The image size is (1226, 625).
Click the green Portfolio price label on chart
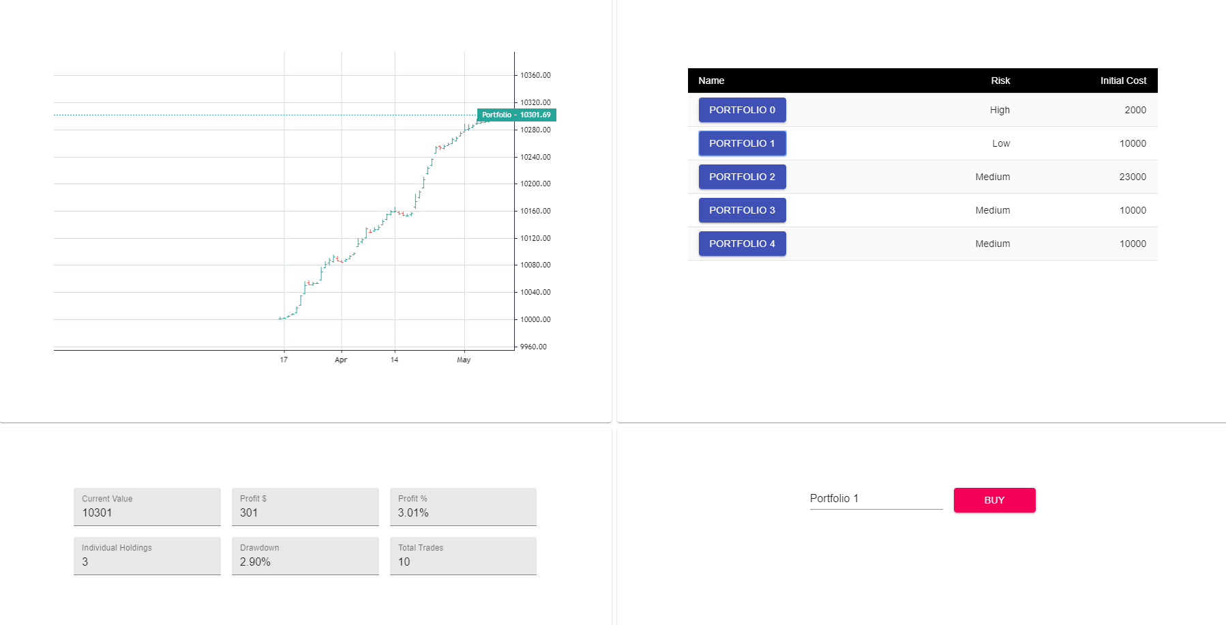(x=516, y=115)
